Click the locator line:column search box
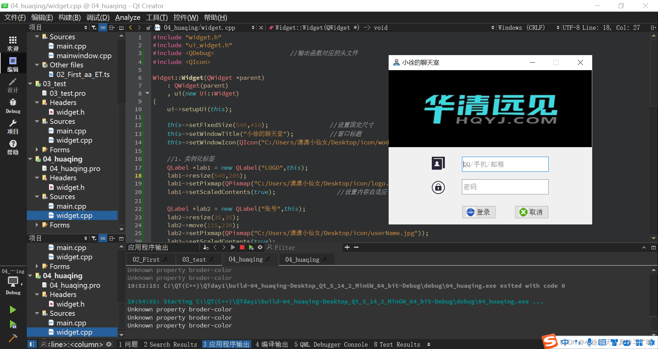Image resolution: width=658 pixels, height=349 pixels. click(x=76, y=344)
